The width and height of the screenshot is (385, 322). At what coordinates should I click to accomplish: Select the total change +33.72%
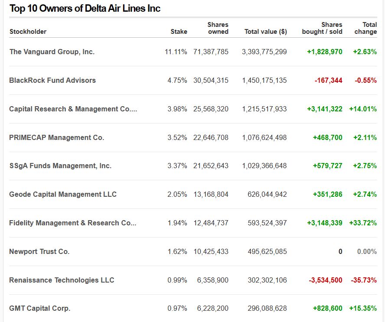pos(363,223)
